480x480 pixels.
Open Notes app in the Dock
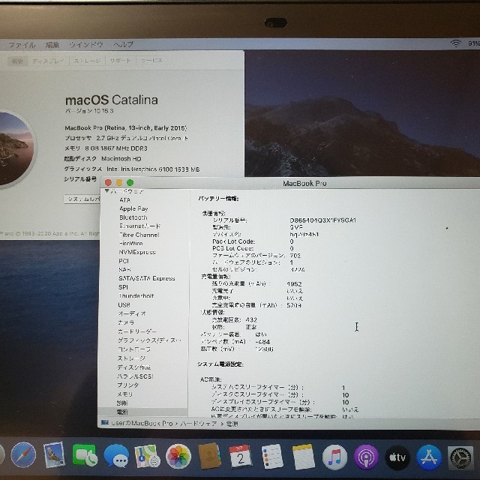(x=303, y=457)
